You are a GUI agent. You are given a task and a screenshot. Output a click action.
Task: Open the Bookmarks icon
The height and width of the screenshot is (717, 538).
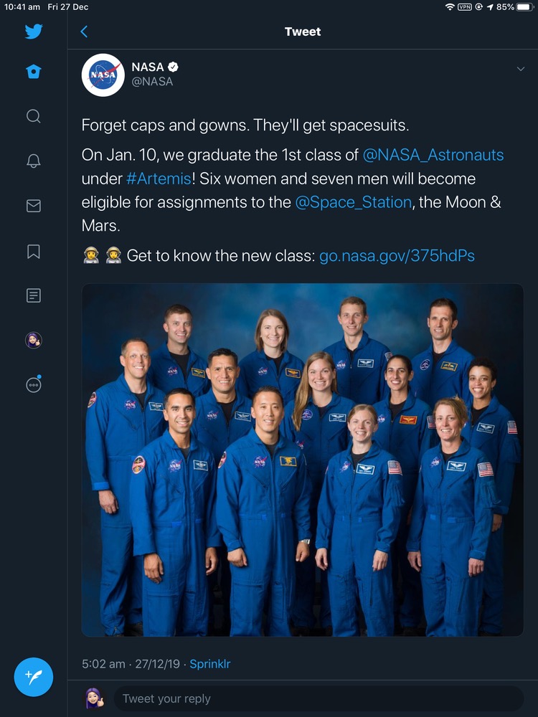[x=33, y=252]
